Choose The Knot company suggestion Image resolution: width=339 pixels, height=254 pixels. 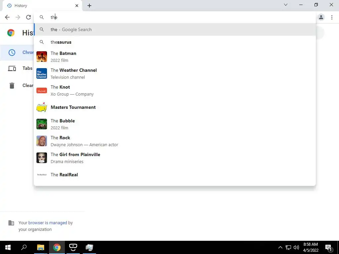pos(175,90)
